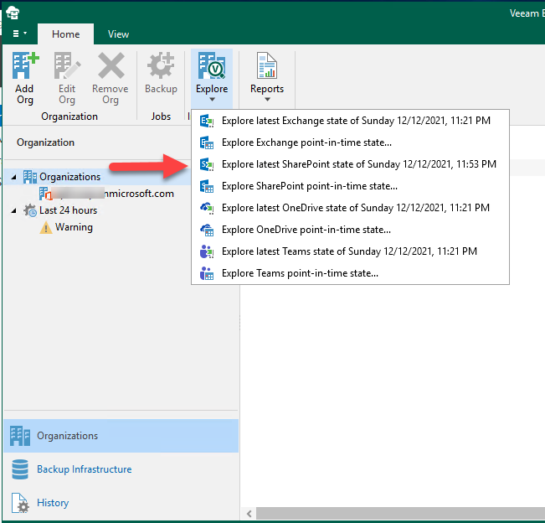Collapse the Last 24 hours node

[x=14, y=210]
